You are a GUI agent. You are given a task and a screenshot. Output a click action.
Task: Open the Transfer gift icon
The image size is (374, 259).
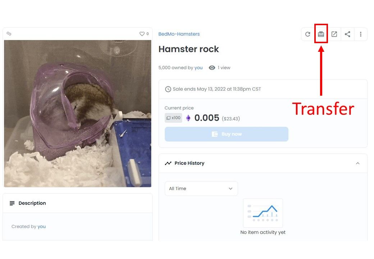(x=321, y=34)
